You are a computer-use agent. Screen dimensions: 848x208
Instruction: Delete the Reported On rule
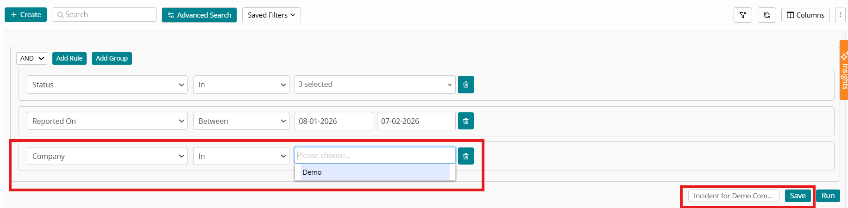point(465,121)
